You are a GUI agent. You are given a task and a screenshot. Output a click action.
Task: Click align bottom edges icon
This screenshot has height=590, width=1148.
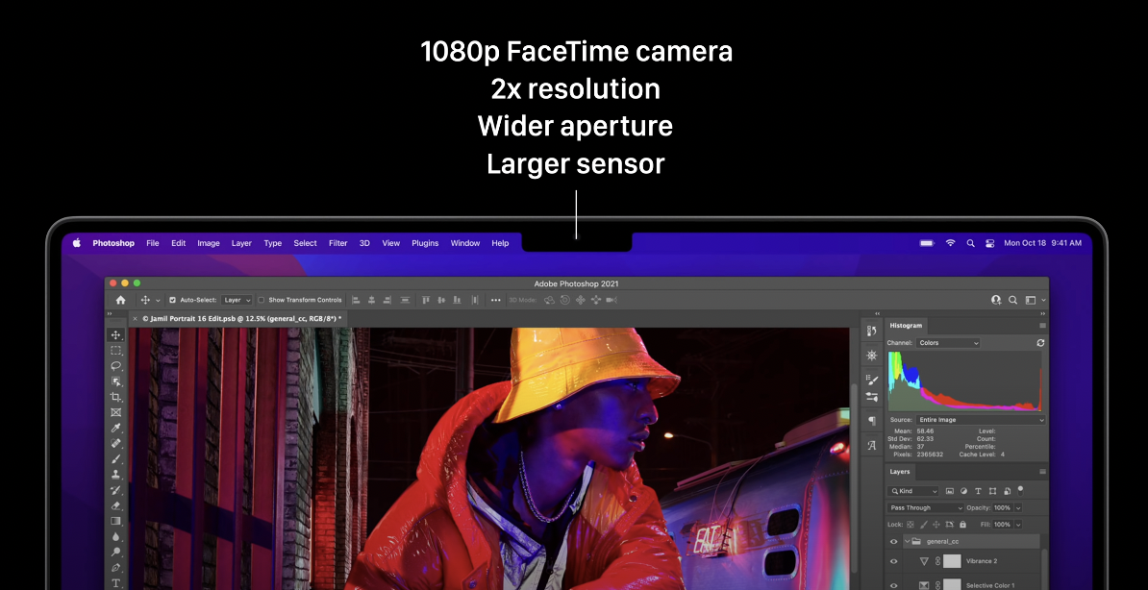[x=457, y=300]
